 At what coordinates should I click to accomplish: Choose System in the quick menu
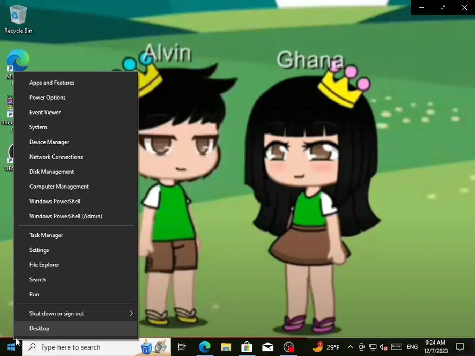76,127
